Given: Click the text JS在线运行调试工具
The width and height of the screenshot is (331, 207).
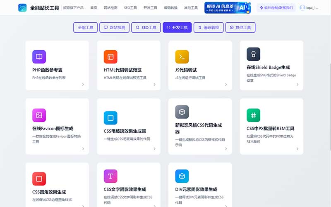Looking at the screenshot, I should coord(190,78).
